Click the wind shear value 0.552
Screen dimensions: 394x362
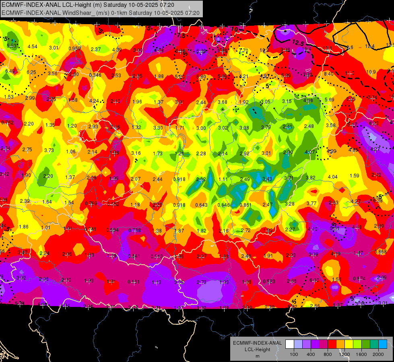(113, 204)
